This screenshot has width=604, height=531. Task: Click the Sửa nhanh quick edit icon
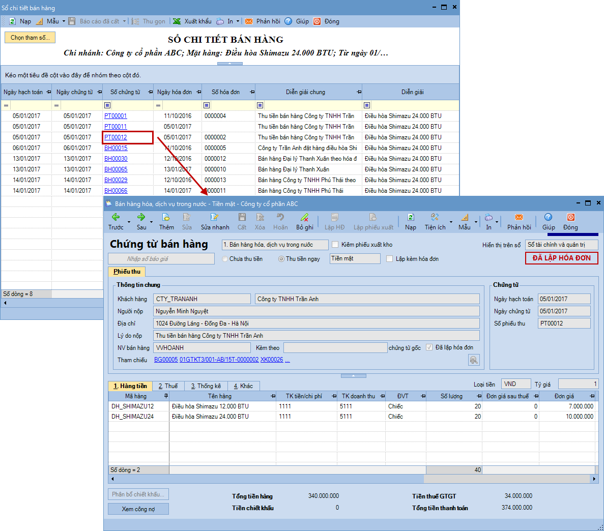pyautogui.click(x=215, y=218)
